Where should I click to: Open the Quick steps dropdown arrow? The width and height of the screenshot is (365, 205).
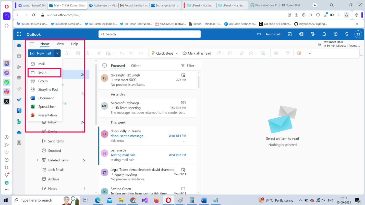tap(177, 53)
